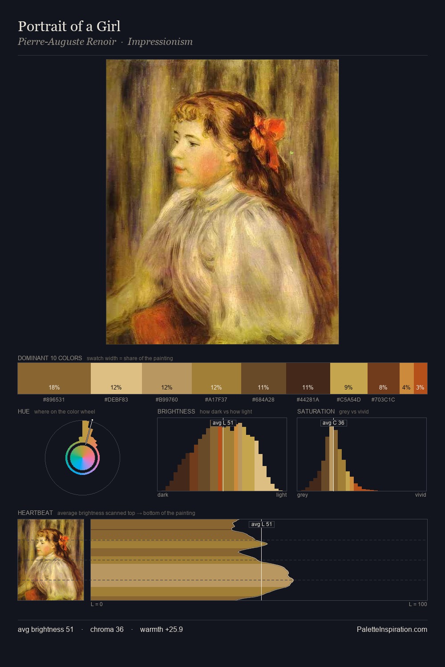Click hex label #44281A
Viewport: 445px width, 667px height.
(308, 400)
